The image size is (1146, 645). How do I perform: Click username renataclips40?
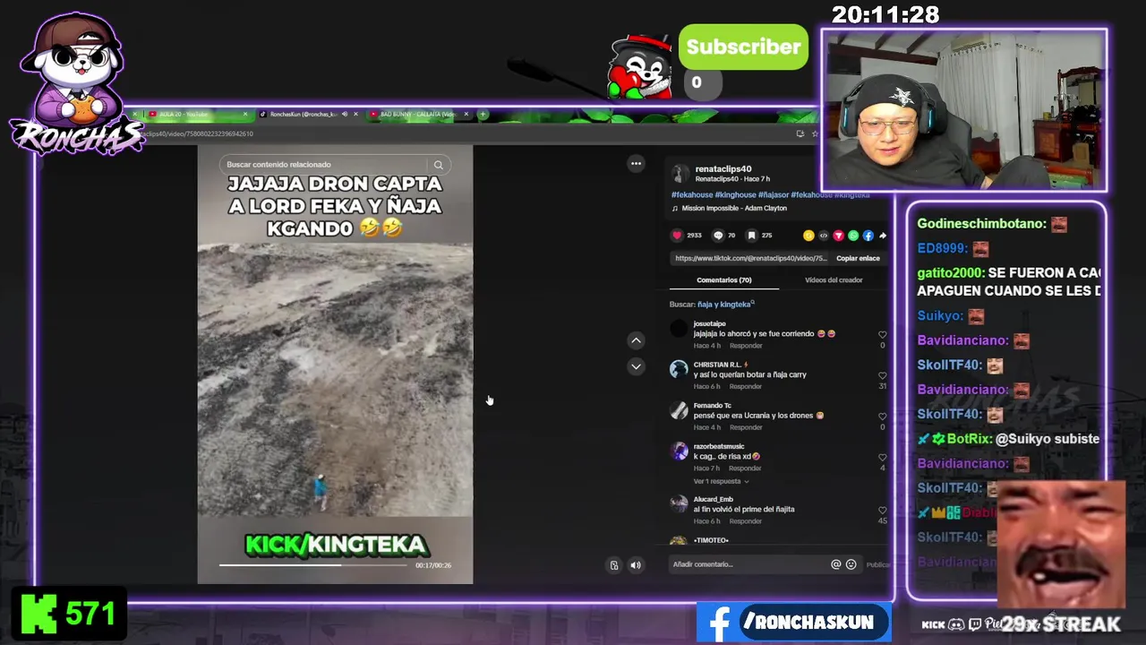point(723,169)
